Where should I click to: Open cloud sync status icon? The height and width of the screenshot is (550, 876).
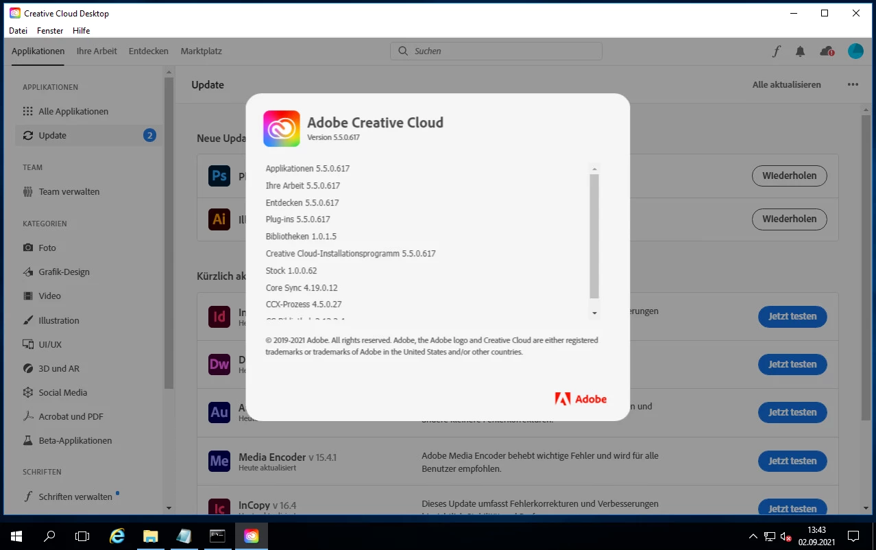[827, 51]
